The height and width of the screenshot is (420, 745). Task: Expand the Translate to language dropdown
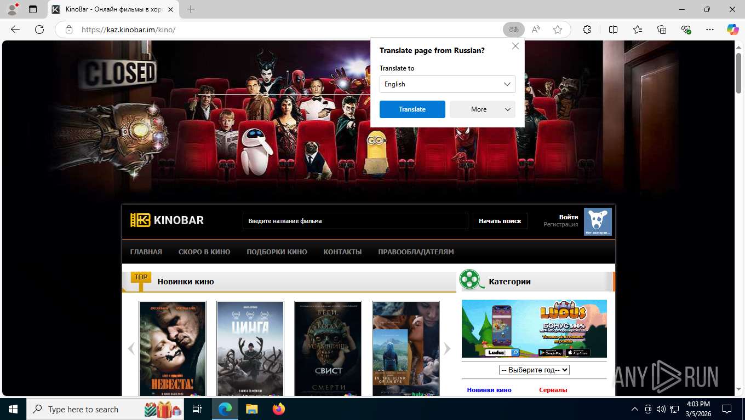click(x=448, y=84)
